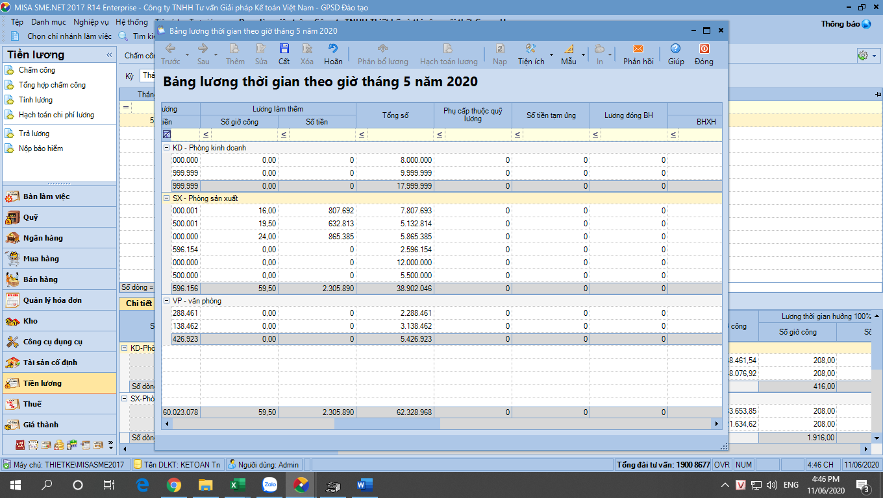Open the Nghiệp vụ menu
The image size is (883, 498).
[91, 22]
